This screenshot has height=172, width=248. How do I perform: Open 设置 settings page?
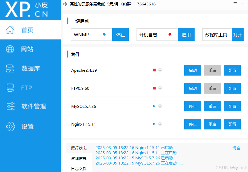pyautogui.click(x=30, y=126)
